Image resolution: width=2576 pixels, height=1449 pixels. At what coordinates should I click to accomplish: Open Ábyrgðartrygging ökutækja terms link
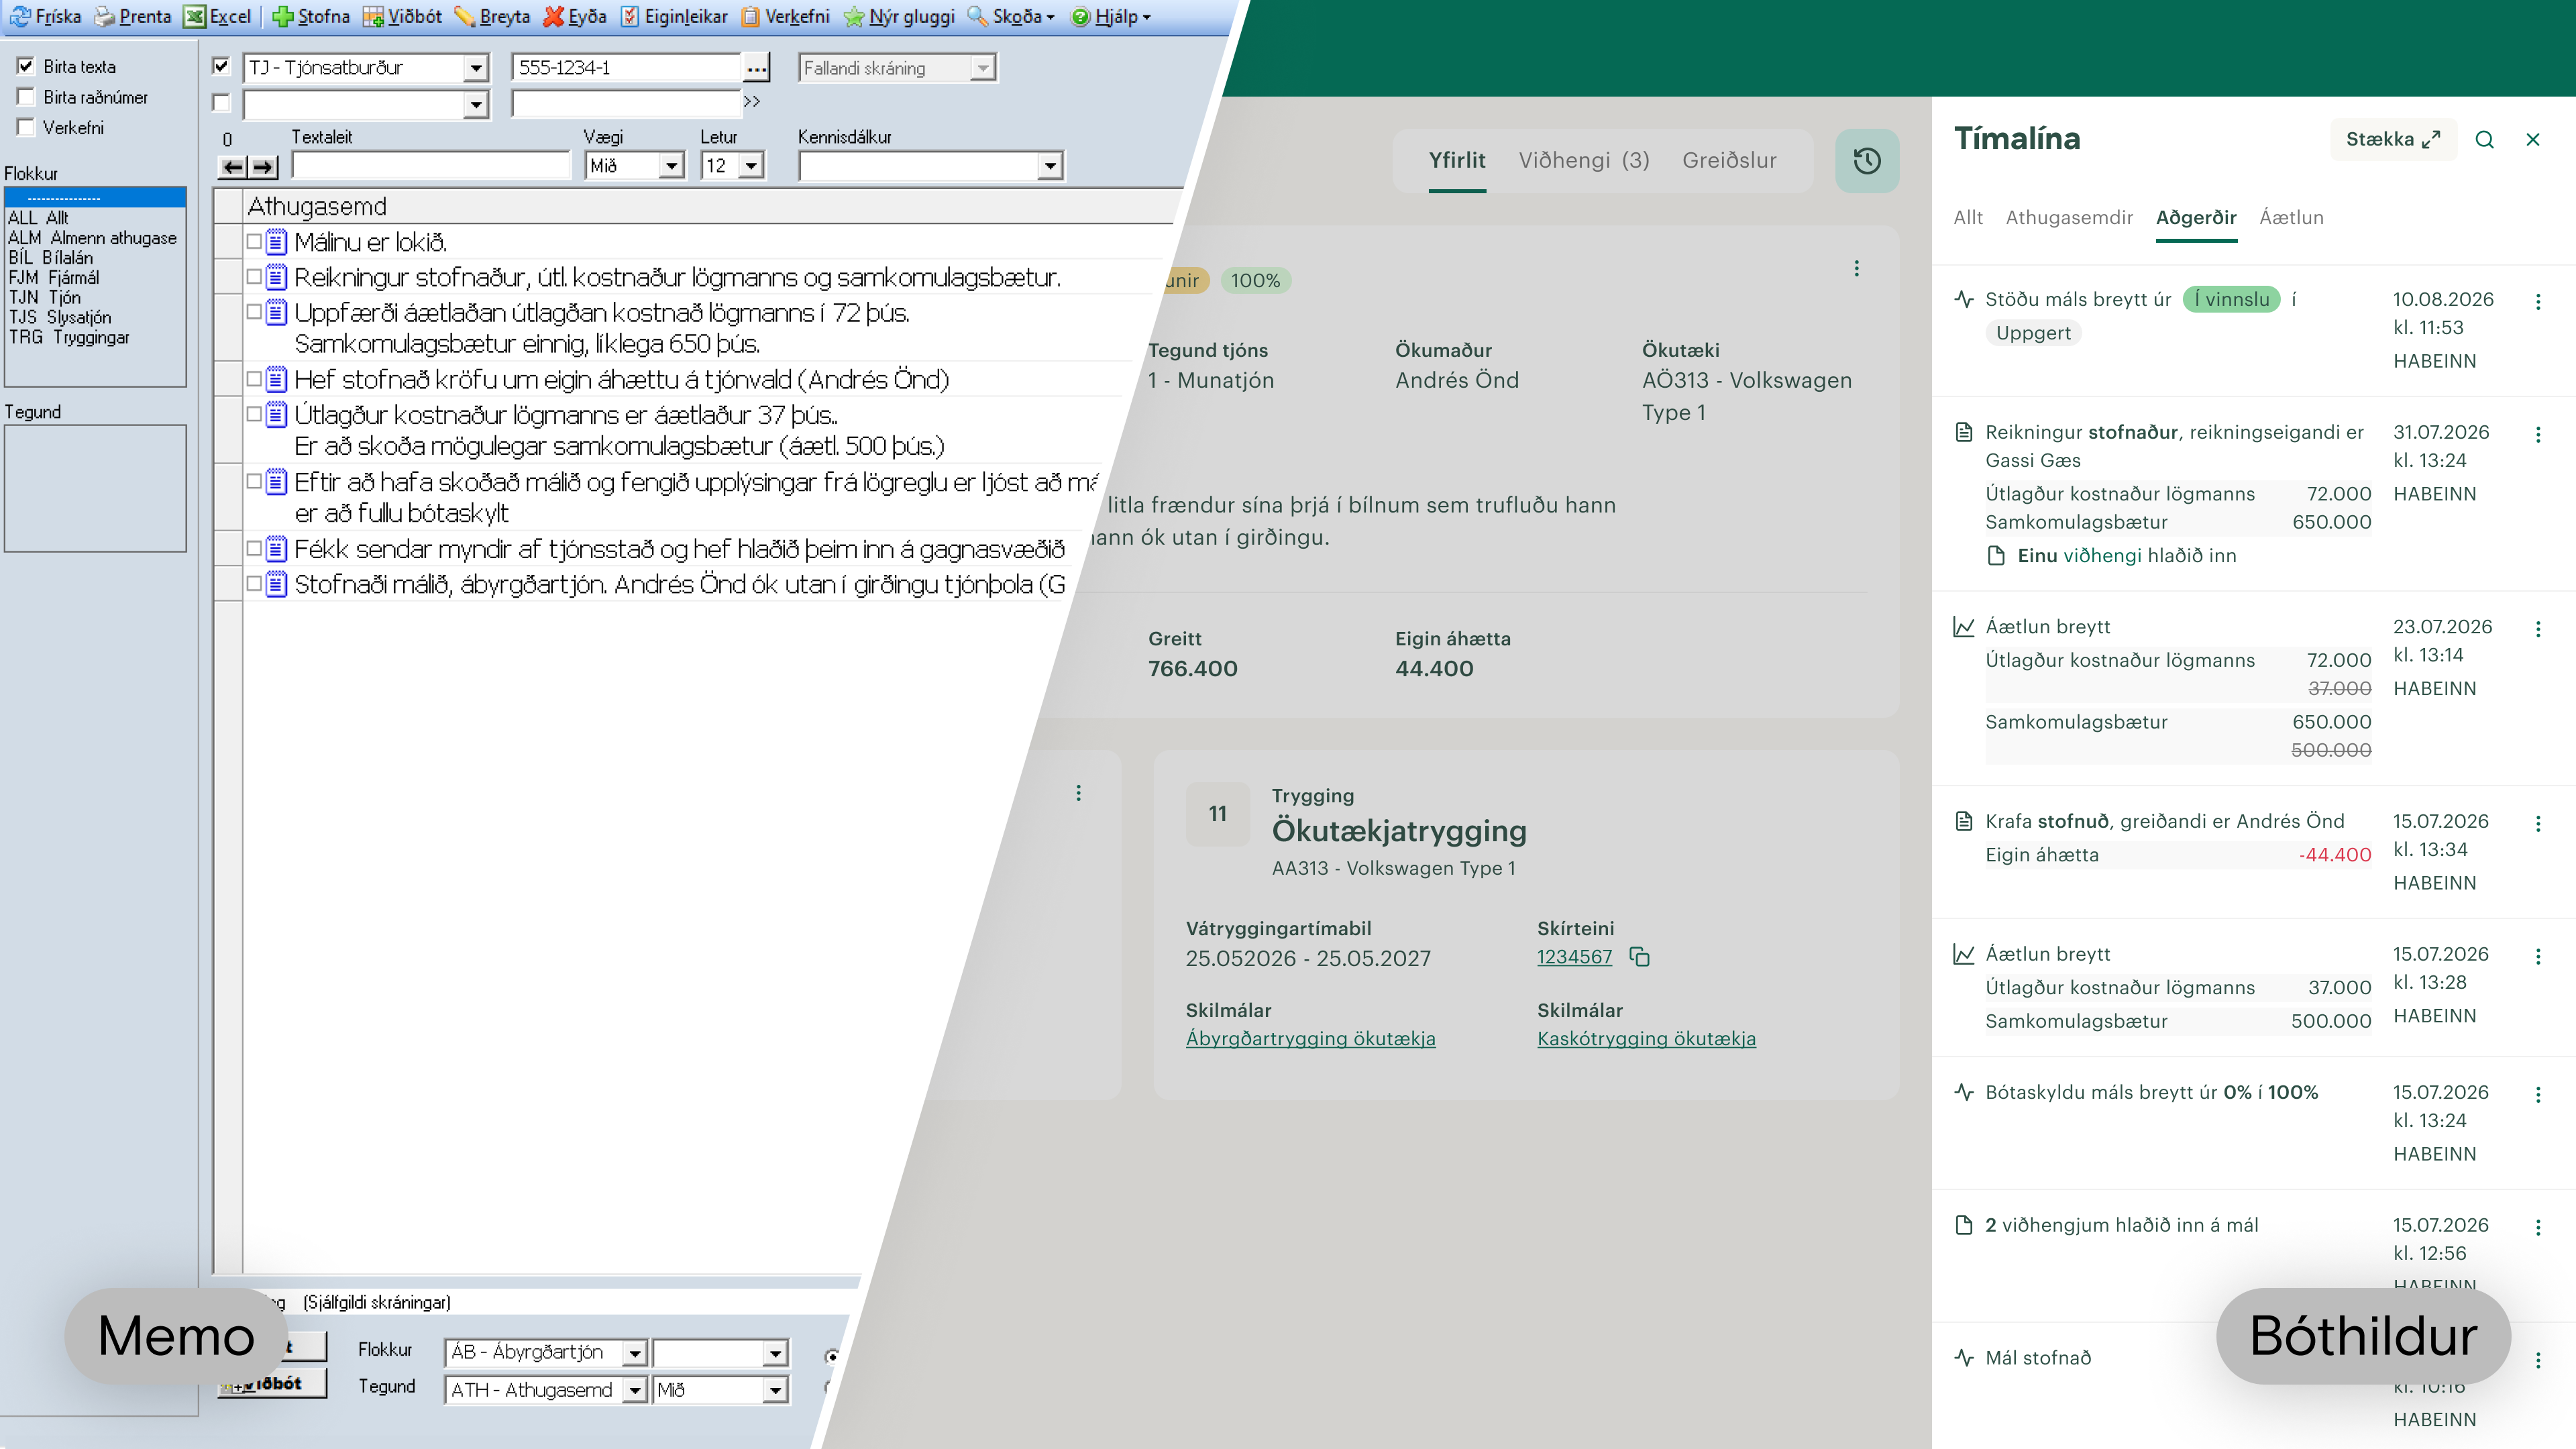(1310, 1038)
